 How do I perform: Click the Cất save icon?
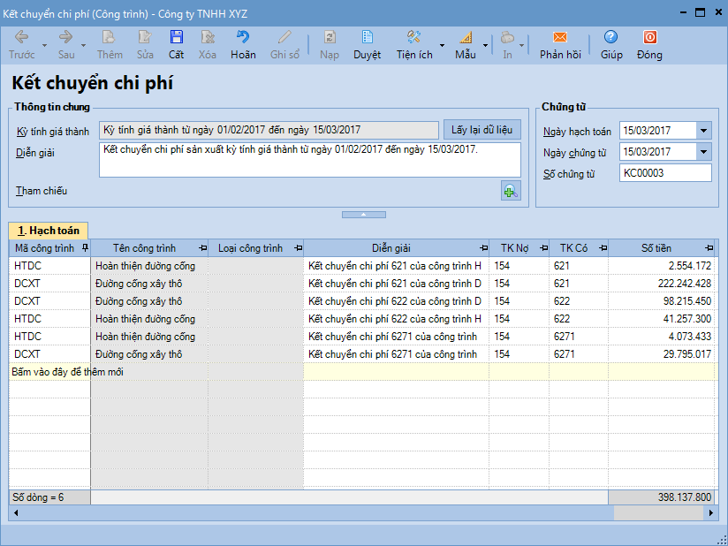(x=177, y=37)
